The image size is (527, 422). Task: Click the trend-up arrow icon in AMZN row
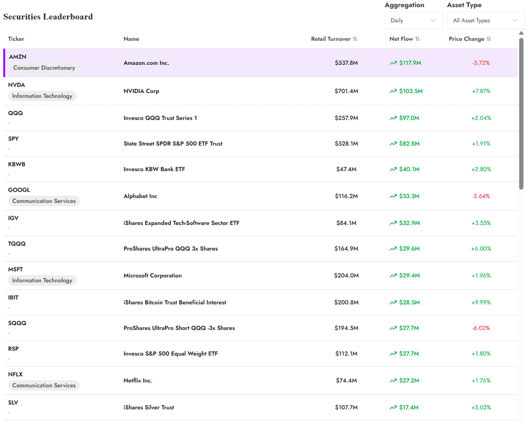click(393, 63)
